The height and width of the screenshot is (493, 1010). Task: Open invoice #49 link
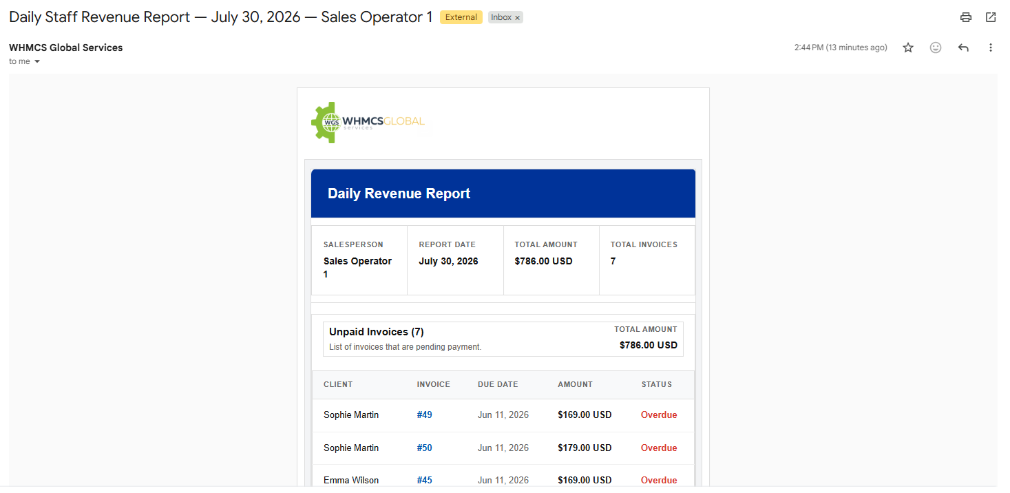424,415
